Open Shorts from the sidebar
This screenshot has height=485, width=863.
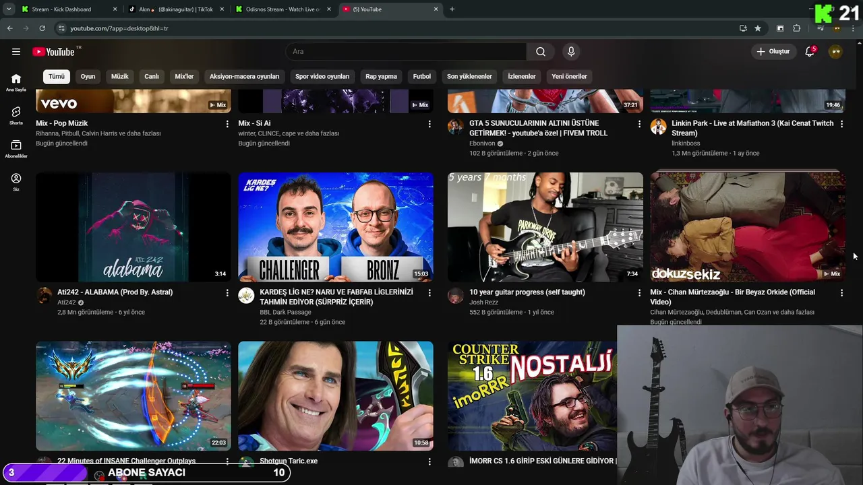coord(16,116)
